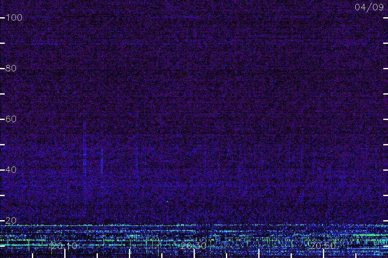Select the 20.10 time axis label
388x258 pixels.
(64, 246)
